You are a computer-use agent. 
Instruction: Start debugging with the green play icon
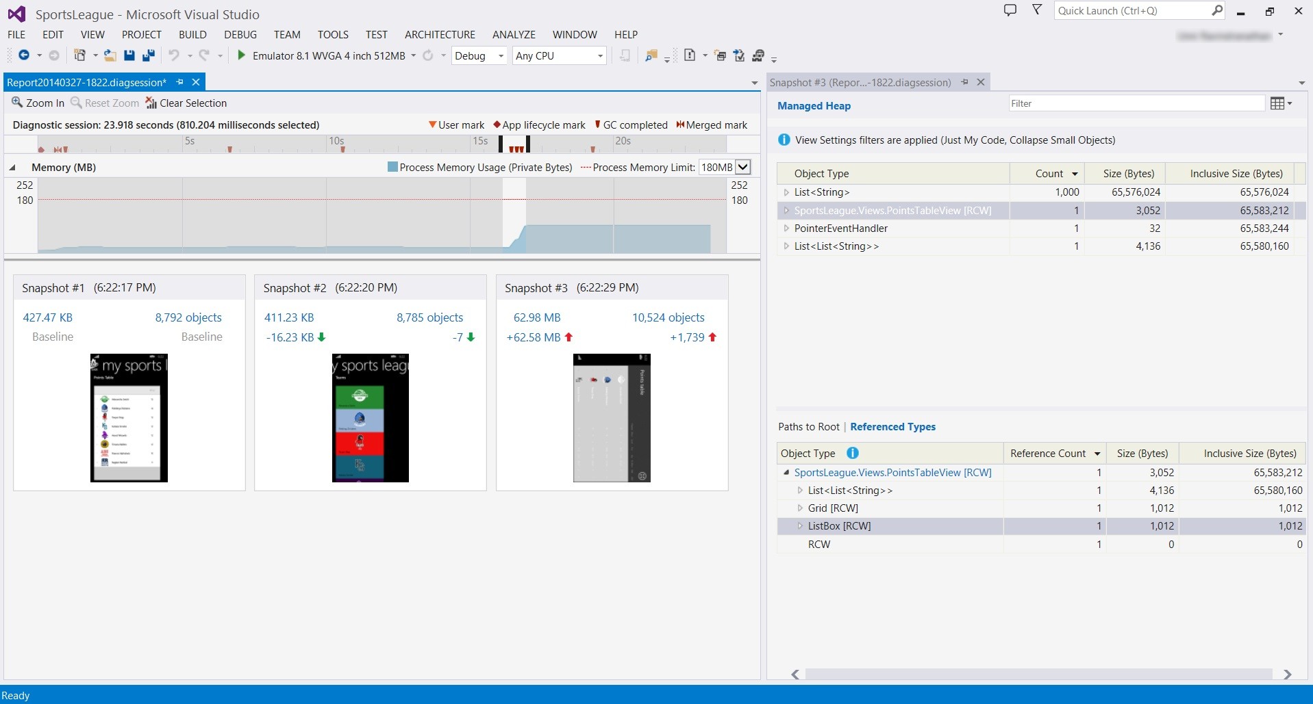coord(241,55)
